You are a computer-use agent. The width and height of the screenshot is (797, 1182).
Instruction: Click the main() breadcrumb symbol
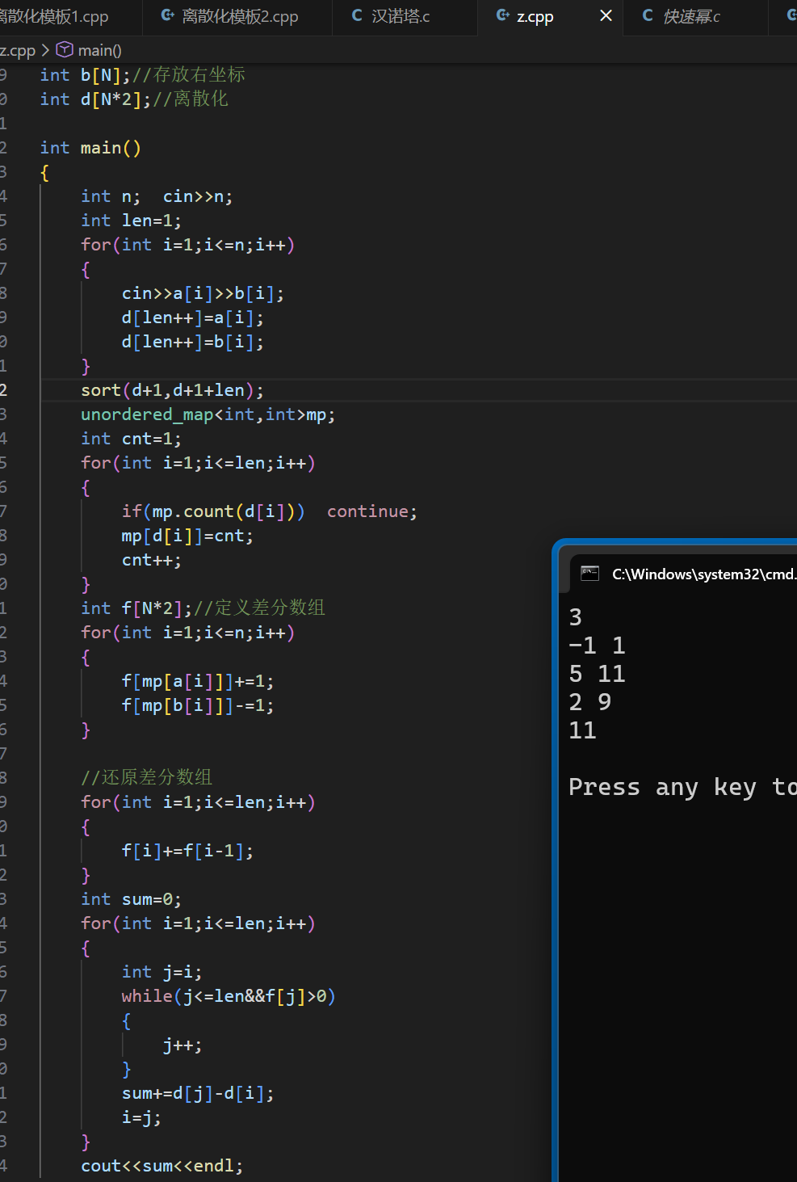point(99,50)
